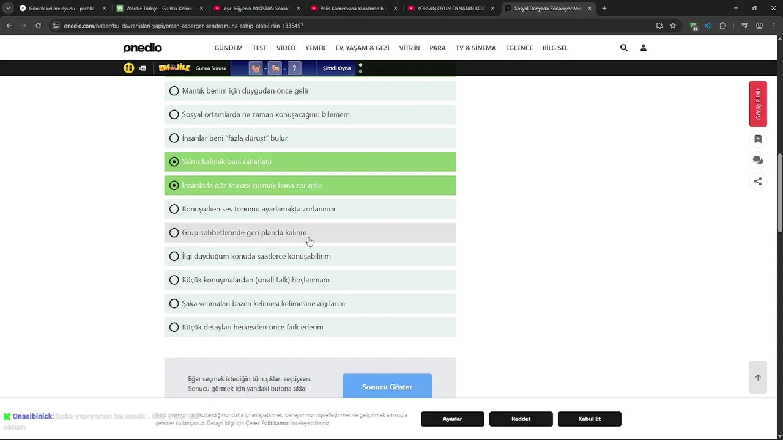783x440 pixels.
Task: Open the 'Çerez Politikamızı' link
Action: point(267,423)
